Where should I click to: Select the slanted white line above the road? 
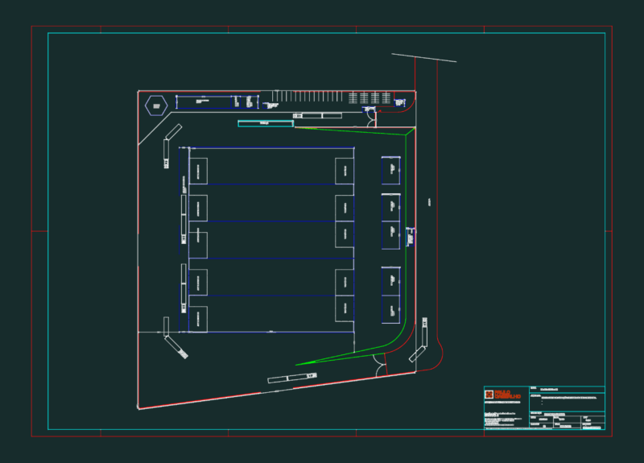click(424, 57)
